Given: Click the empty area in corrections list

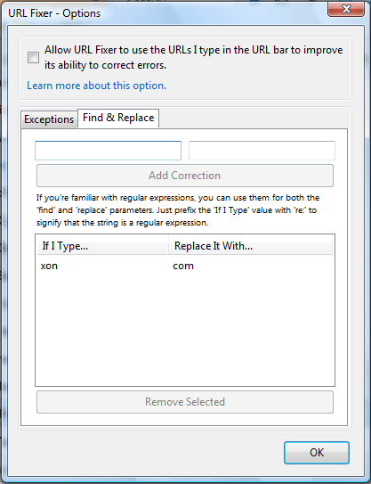Looking at the screenshot, I should pos(185,331).
